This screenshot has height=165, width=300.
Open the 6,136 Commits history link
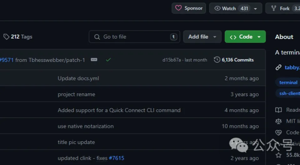click(x=234, y=60)
